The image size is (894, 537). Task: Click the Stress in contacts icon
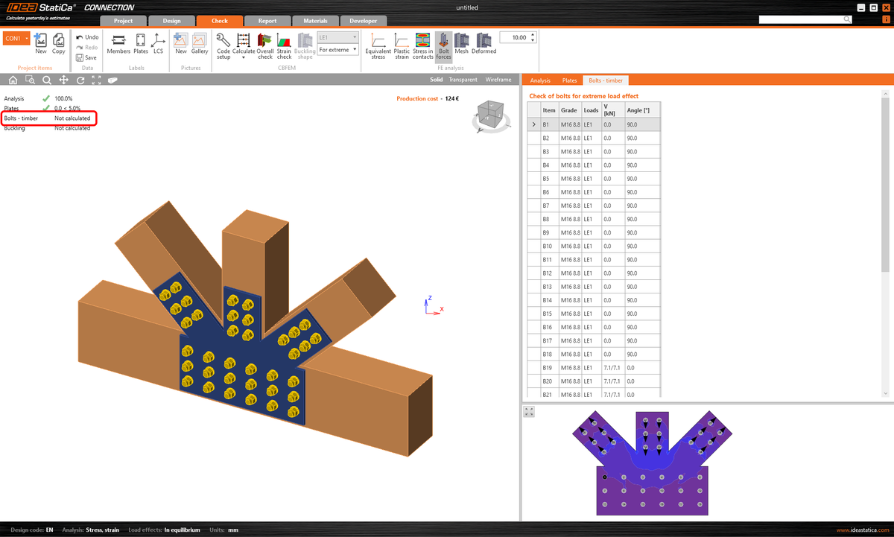tap(422, 42)
